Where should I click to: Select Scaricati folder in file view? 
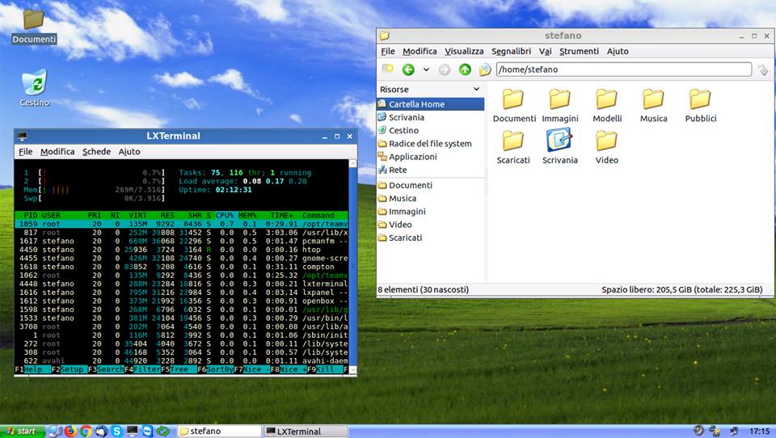point(513,147)
